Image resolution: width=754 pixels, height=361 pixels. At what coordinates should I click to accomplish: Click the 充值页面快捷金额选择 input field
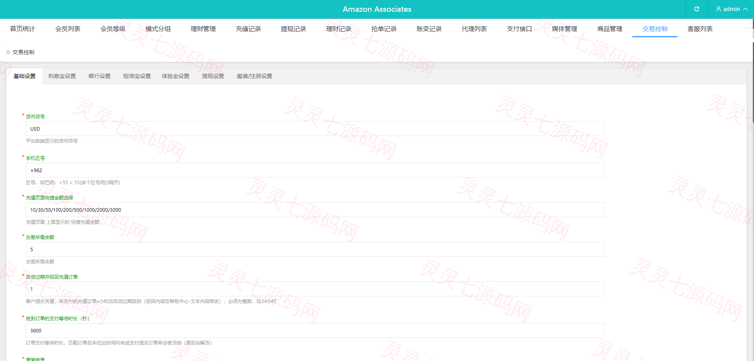pos(315,210)
